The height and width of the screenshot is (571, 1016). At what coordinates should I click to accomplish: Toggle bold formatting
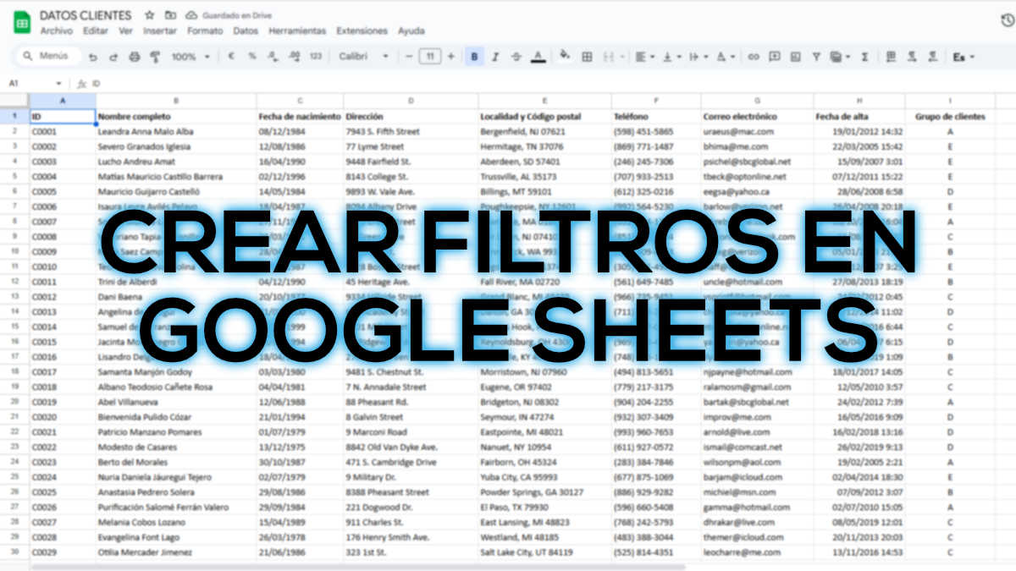click(474, 57)
